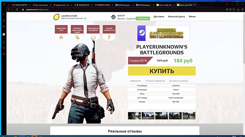Open the Меню nav item

click(192, 16)
